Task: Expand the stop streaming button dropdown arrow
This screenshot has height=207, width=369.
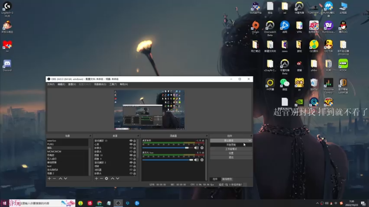Action: [250, 141]
